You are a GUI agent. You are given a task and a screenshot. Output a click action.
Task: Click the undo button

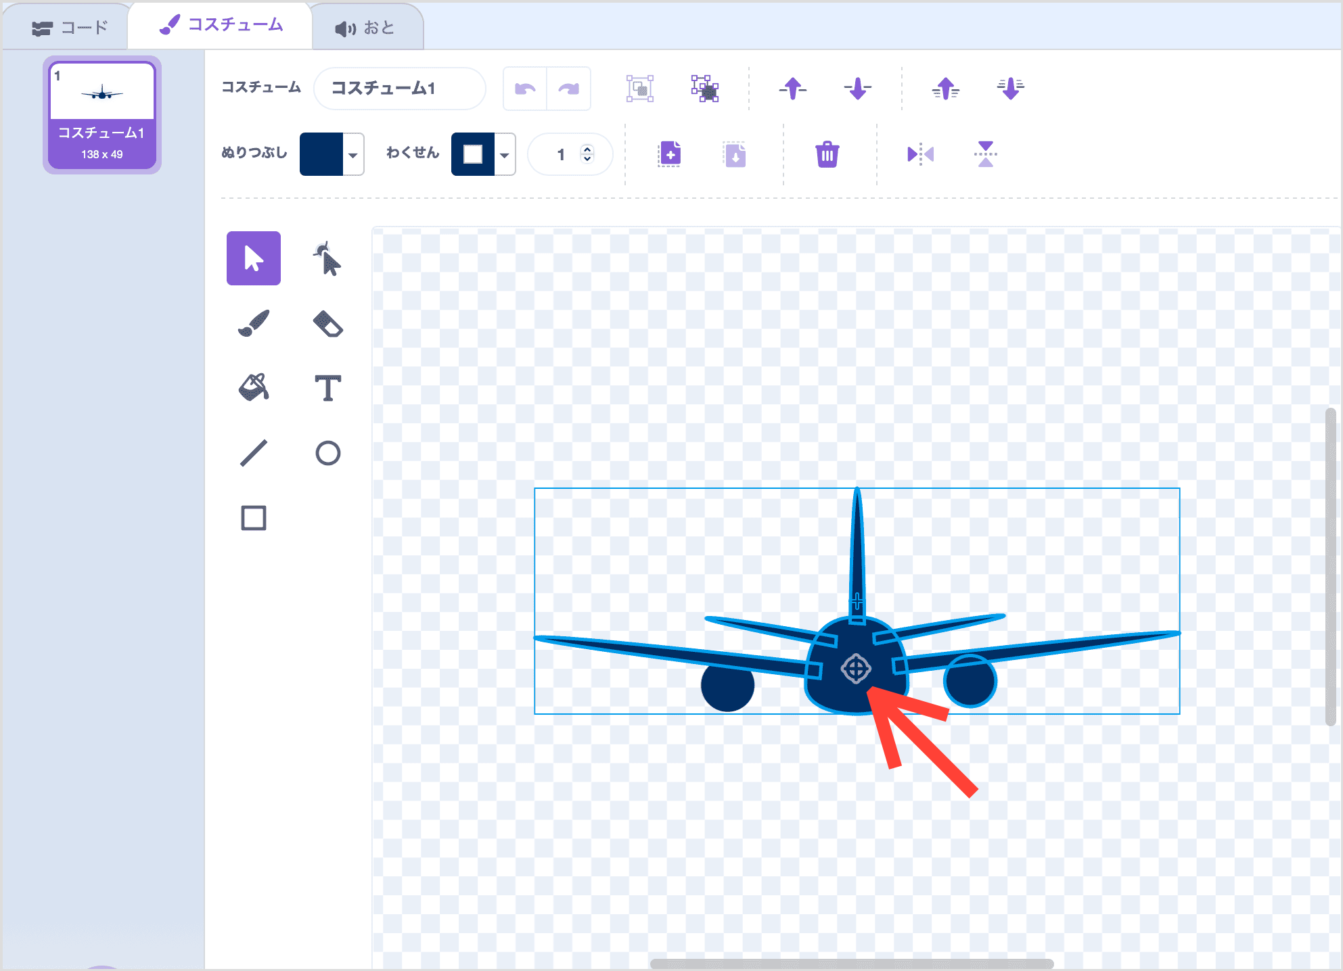[x=525, y=89]
